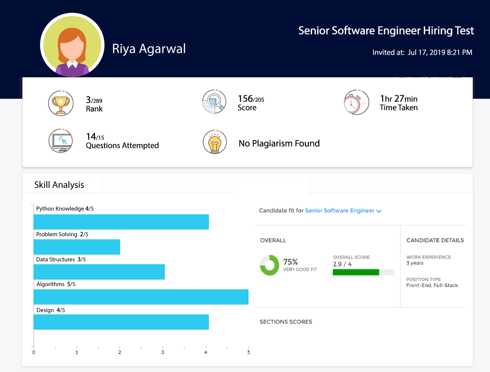Click the No Plagiarism Found text

coord(279,143)
